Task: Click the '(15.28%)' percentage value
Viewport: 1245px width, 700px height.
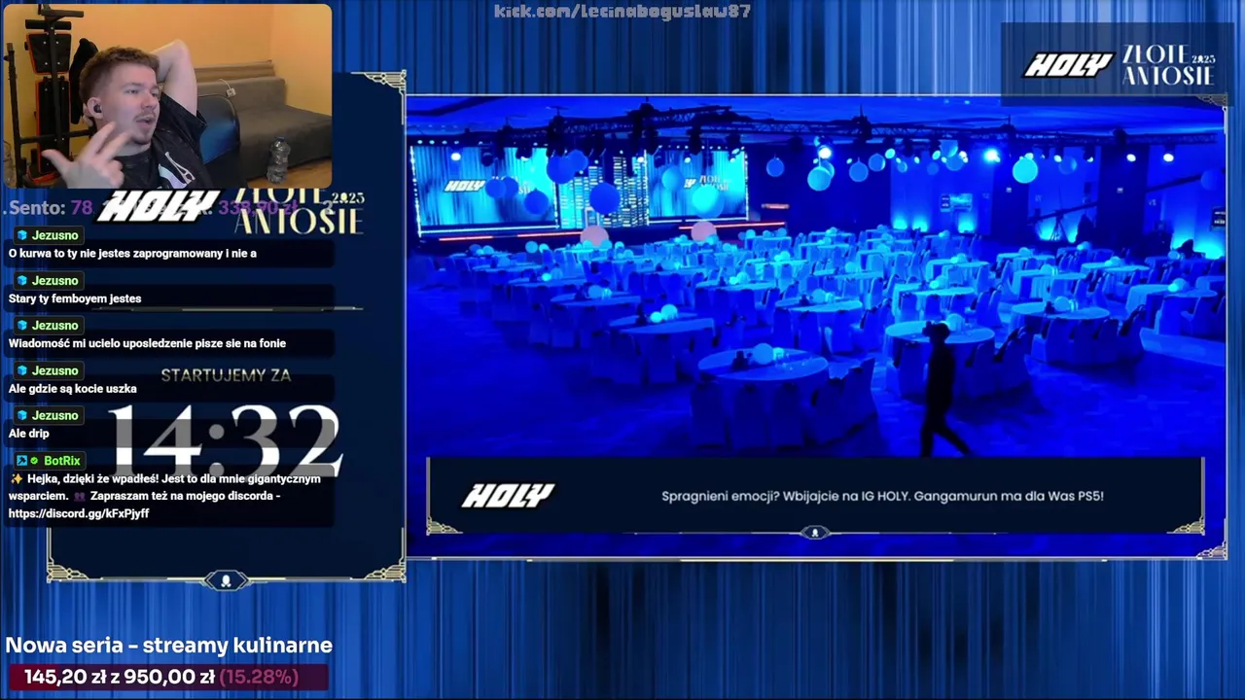Action: [x=259, y=677]
